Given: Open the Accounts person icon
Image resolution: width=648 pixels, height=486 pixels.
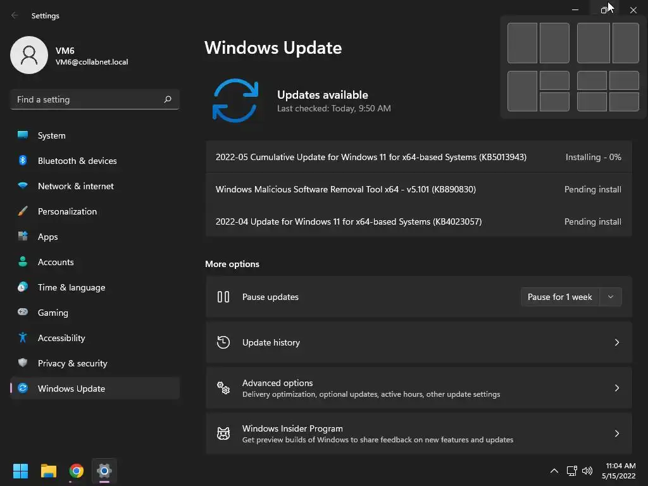Looking at the screenshot, I should coord(23,261).
